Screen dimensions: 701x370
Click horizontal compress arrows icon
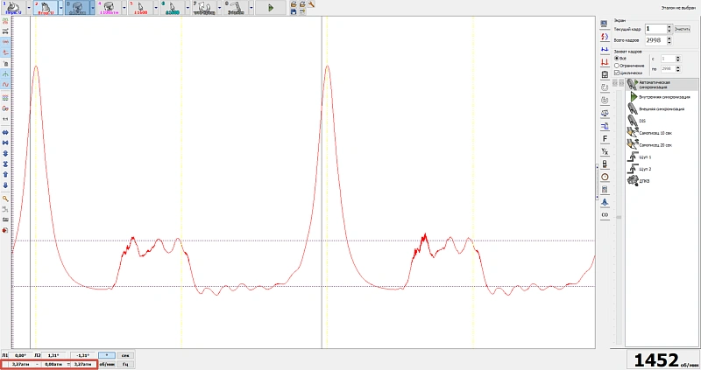[x=5, y=143]
